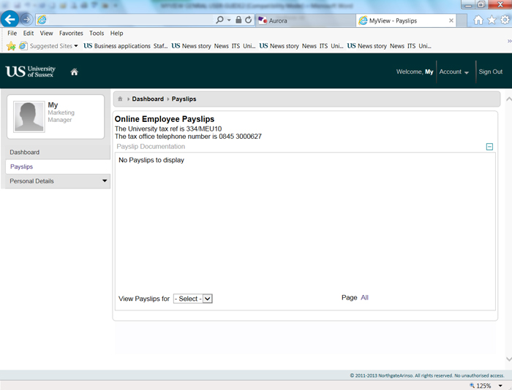The width and height of the screenshot is (512, 390).
Task: Click University of Sussex logo
Action: point(31,72)
